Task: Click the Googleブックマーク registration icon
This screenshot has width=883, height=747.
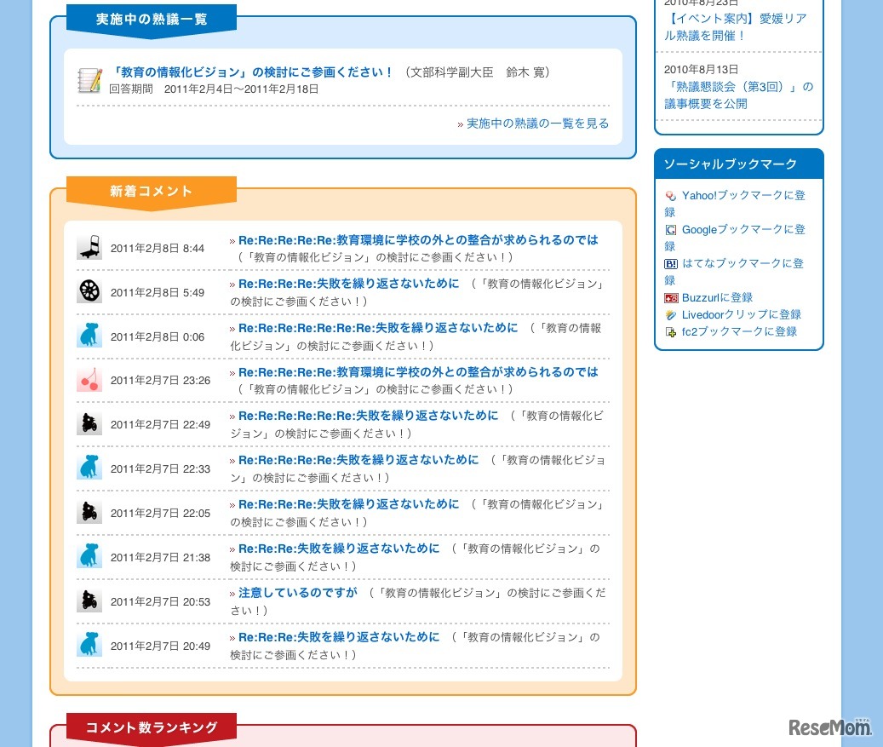Action: [x=670, y=229]
